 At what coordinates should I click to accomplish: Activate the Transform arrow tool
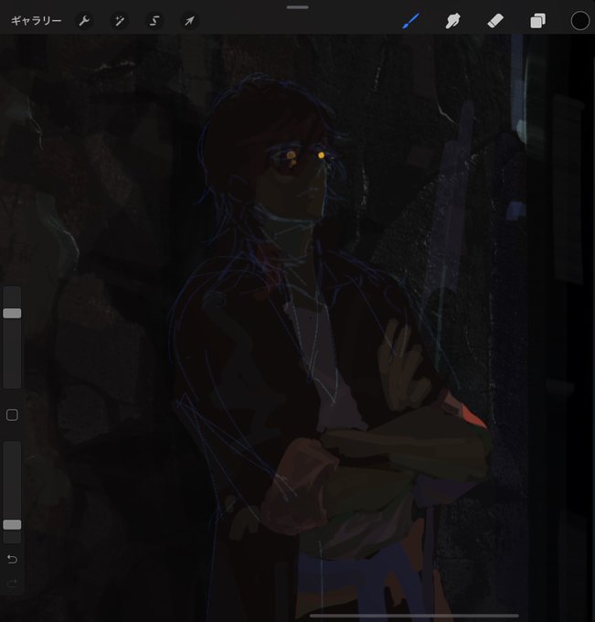(x=189, y=21)
